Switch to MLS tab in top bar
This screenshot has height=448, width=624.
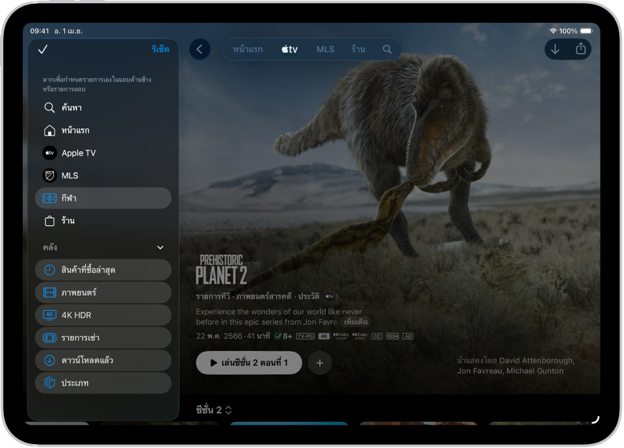(325, 49)
